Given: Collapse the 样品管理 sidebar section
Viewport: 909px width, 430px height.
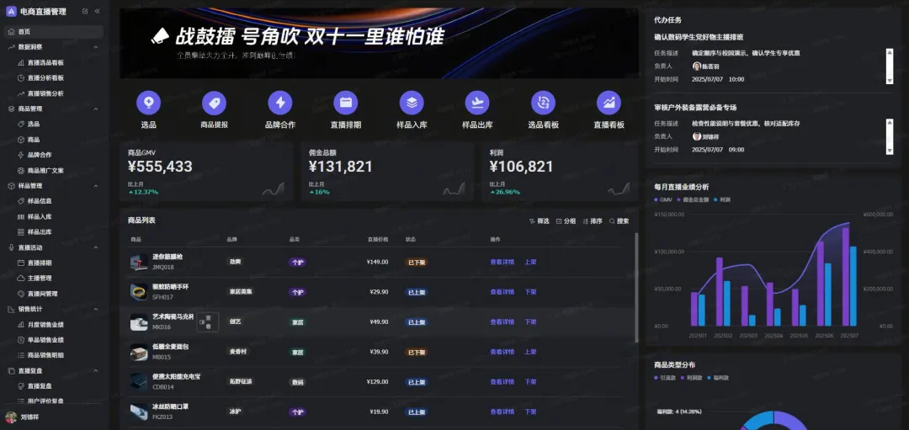Looking at the screenshot, I should [x=96, y=186].
